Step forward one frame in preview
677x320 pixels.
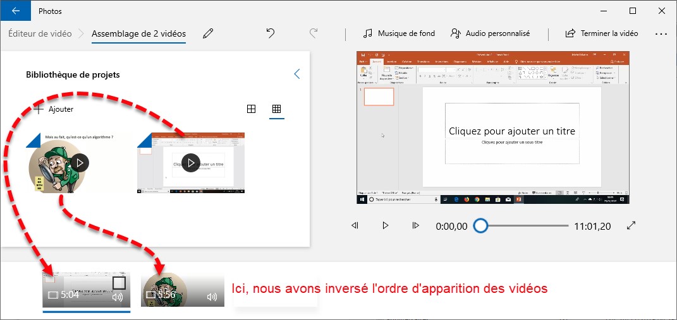coord(415,225)
